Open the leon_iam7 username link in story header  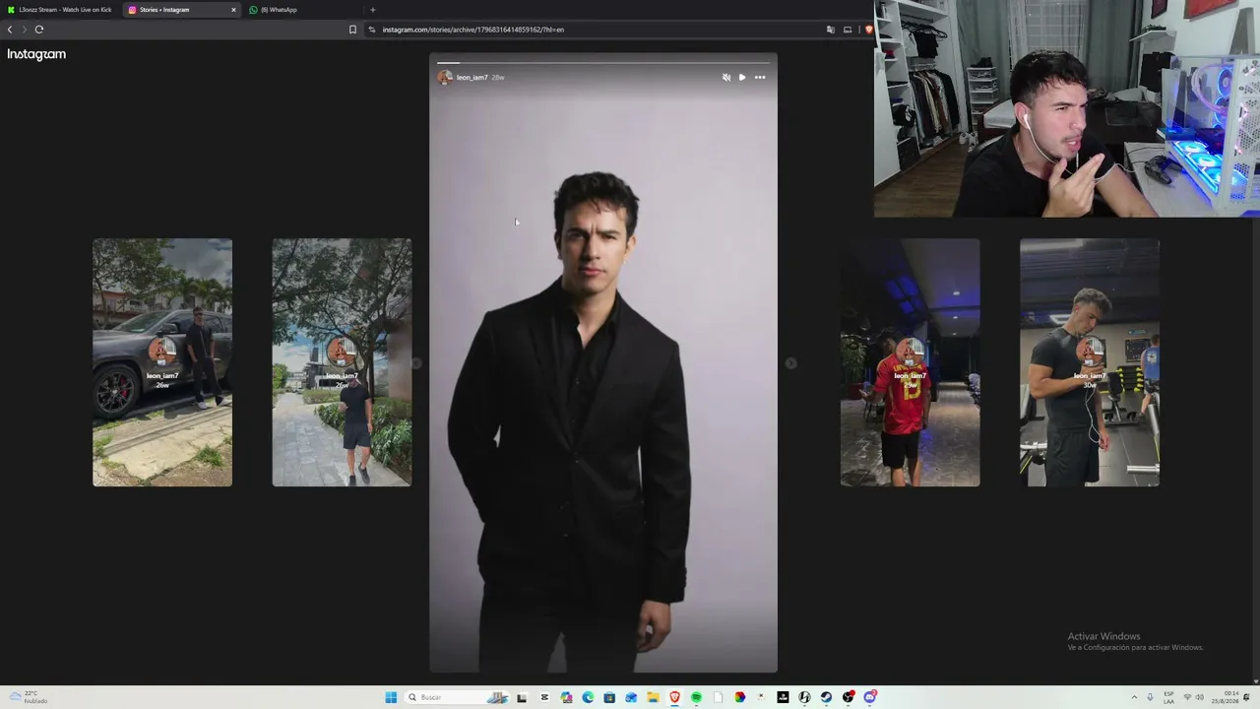coord(472,77)
